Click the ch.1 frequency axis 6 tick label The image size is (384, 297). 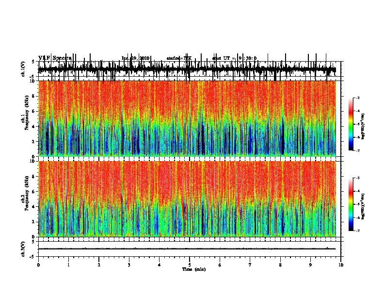pos(34,111)
